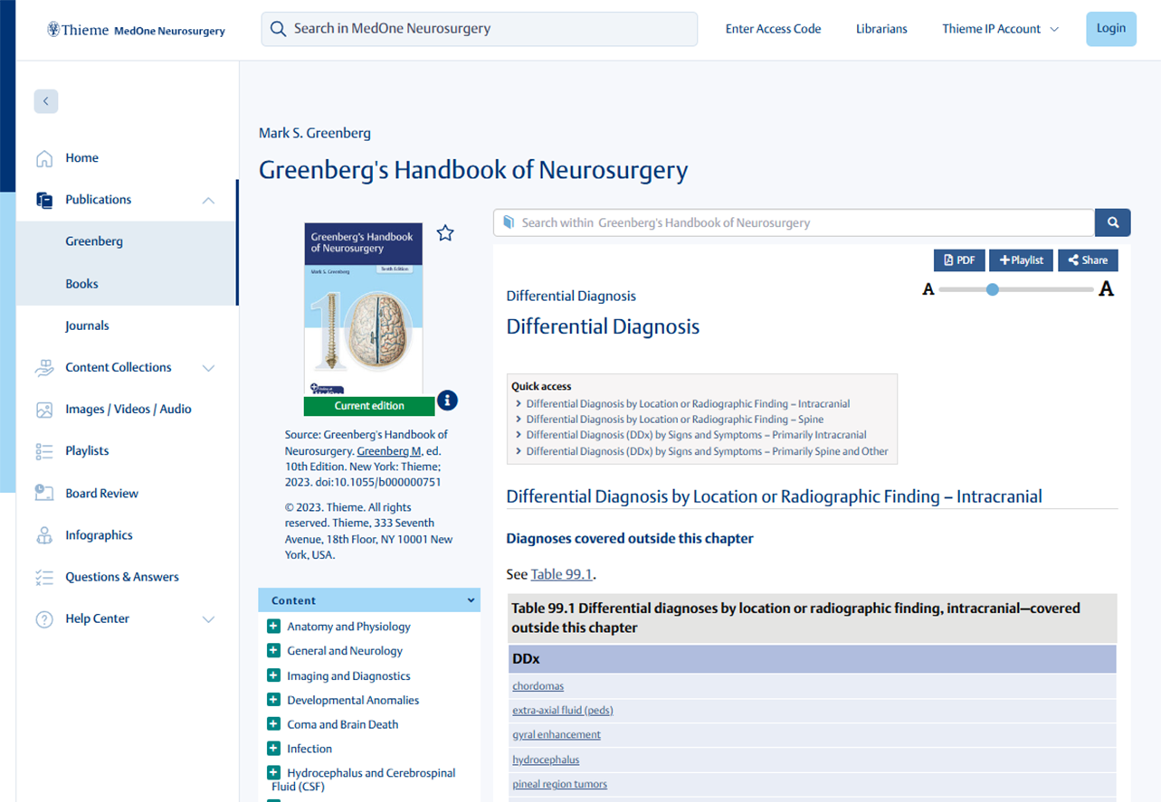Click the Login button
The width and height of the screenshot is (1161, 802).
(1110, 28)
